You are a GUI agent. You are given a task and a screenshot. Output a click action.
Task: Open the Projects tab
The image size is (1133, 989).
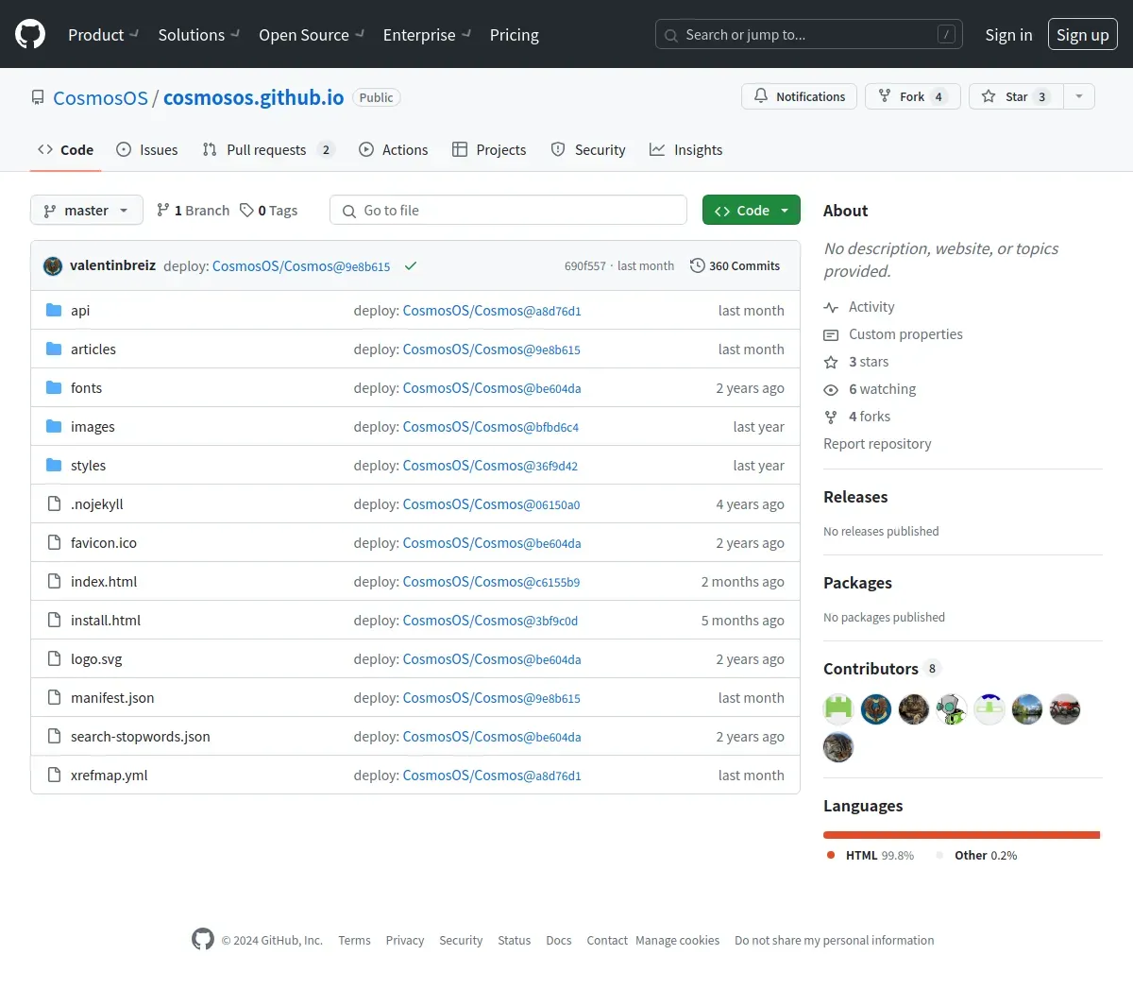pyautogui.click(x=489, y=149)
